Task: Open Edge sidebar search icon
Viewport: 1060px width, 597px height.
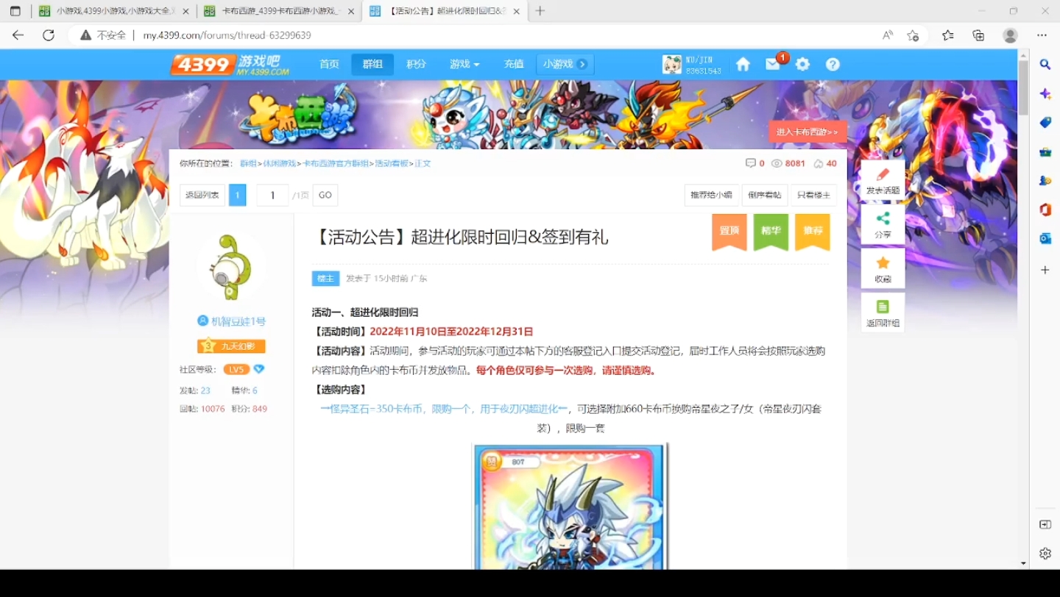Action: (1045, 65)
